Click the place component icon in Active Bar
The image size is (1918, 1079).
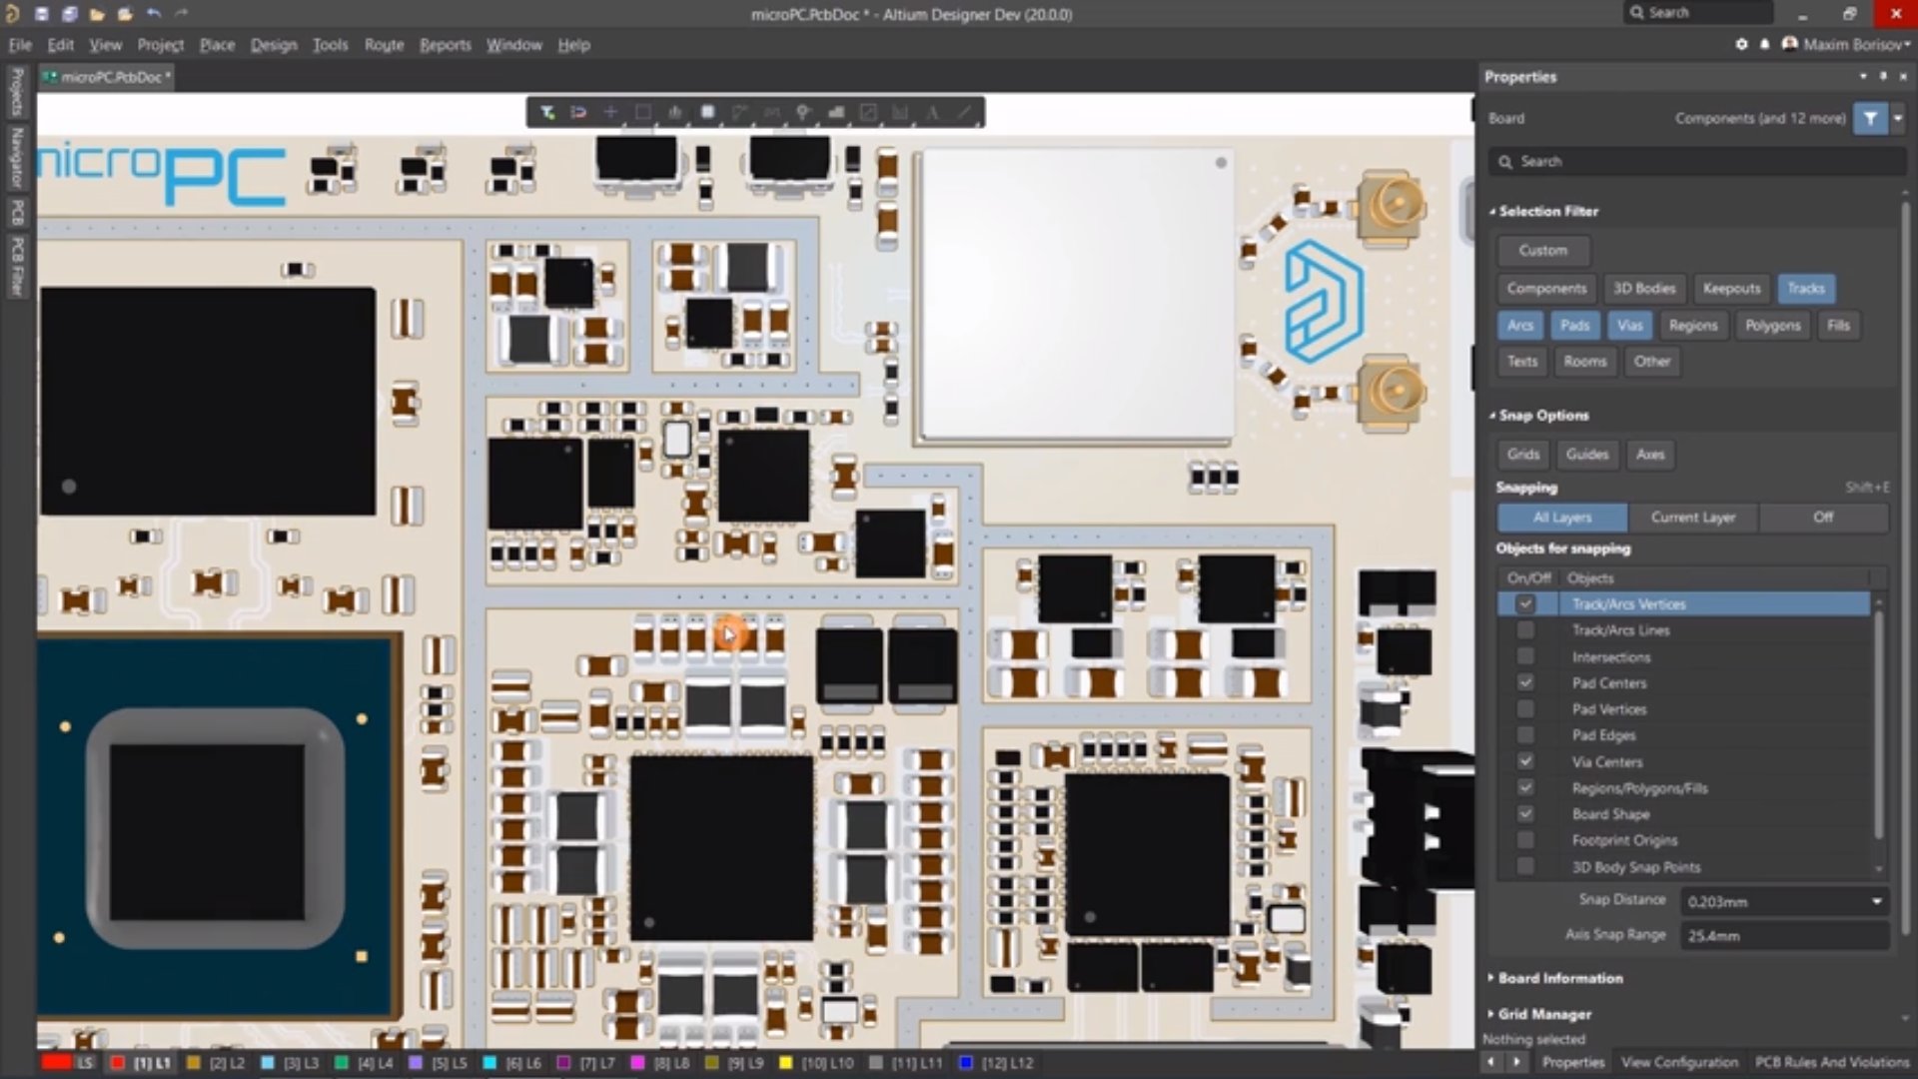(707, 112)
